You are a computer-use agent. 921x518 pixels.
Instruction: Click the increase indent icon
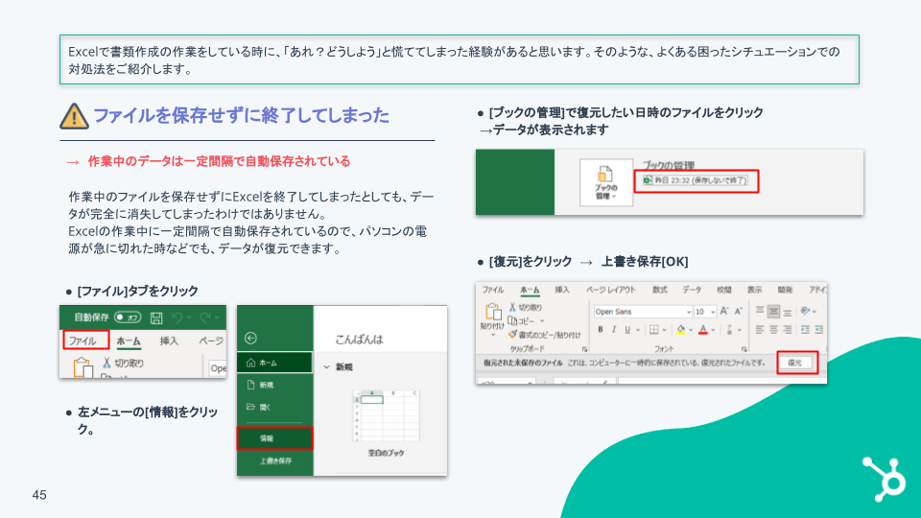click(x=818, y=329)
